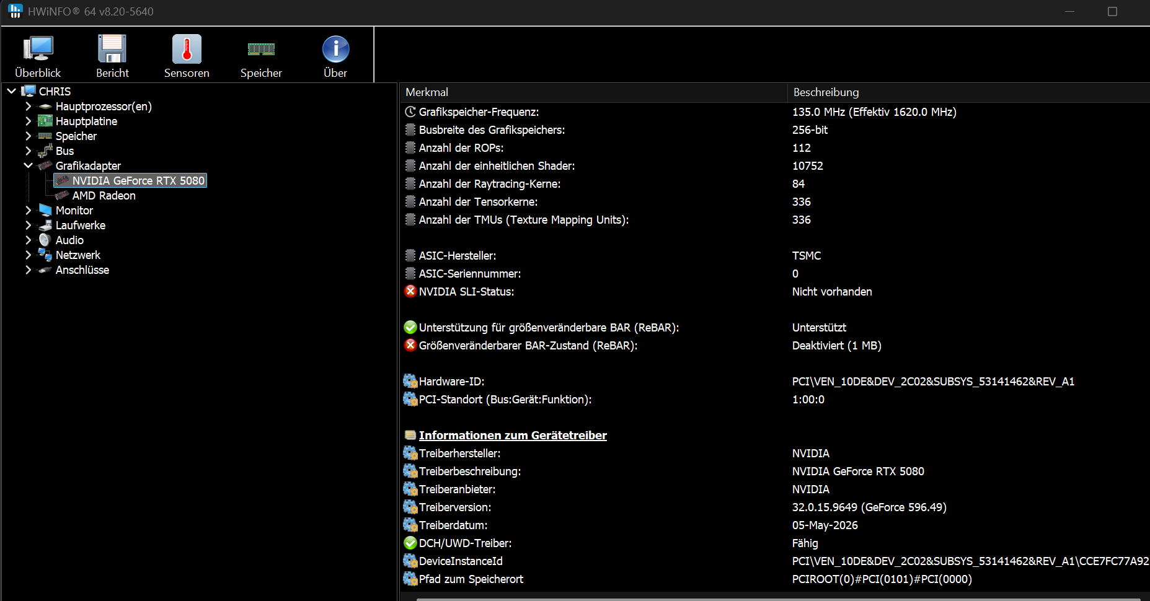Collapse the CHRIS root node
Screen dimensions: 1150x601
point(11,91)
